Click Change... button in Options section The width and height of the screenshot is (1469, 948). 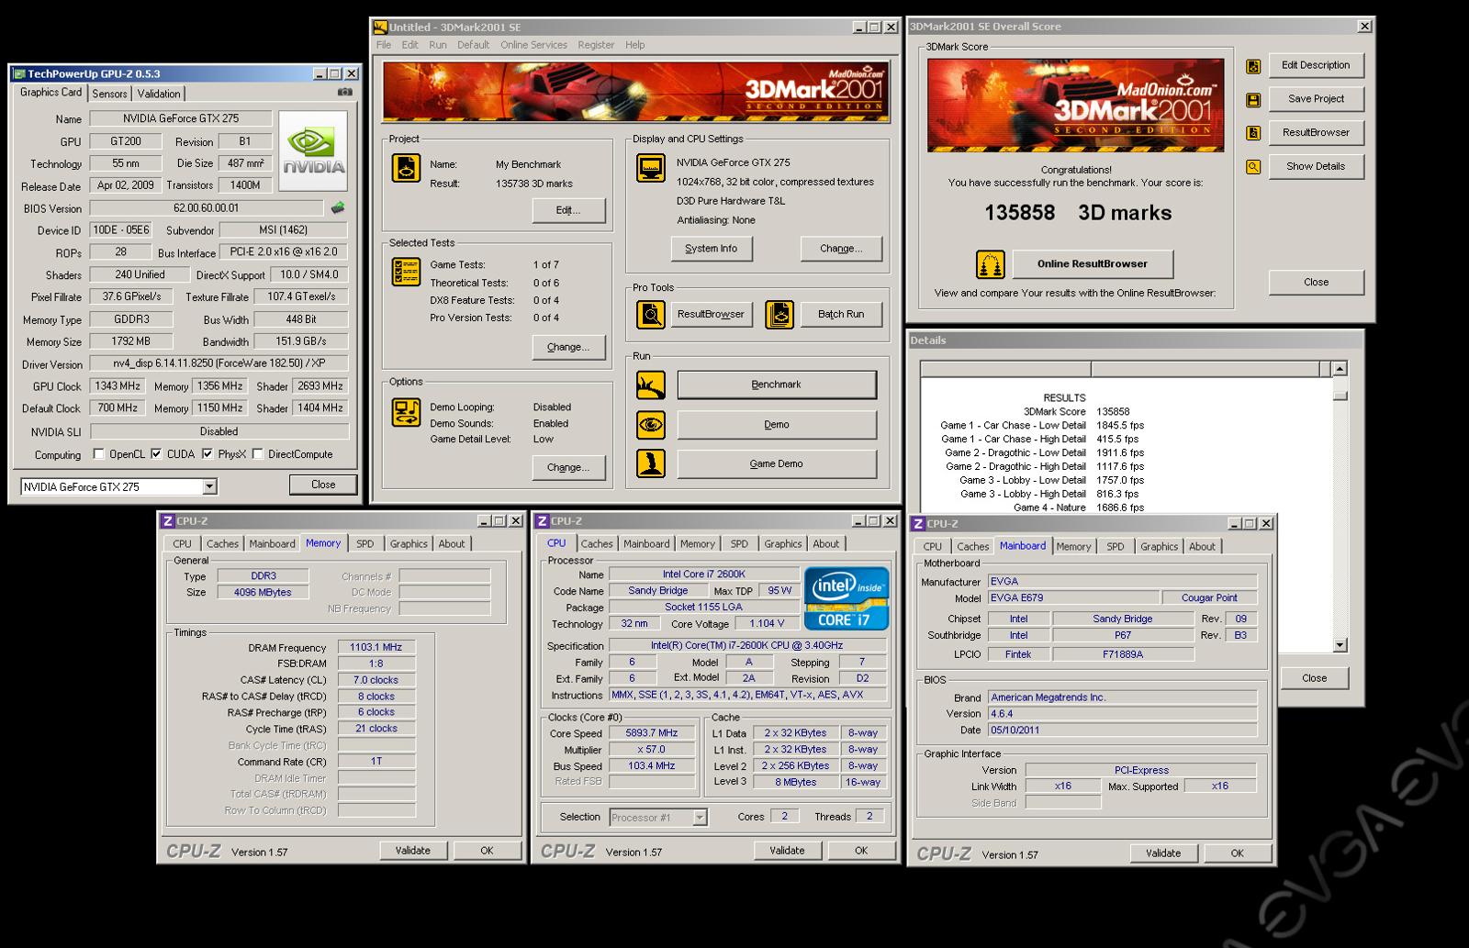tap(568, 468)
